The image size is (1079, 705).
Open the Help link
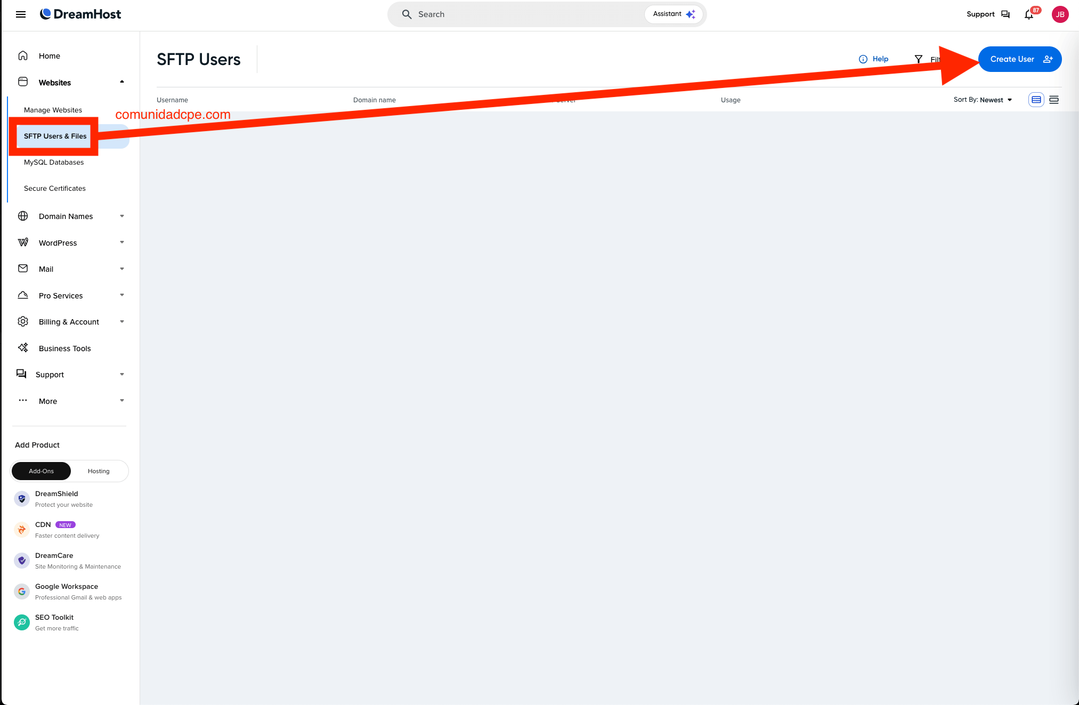[874, 59]
